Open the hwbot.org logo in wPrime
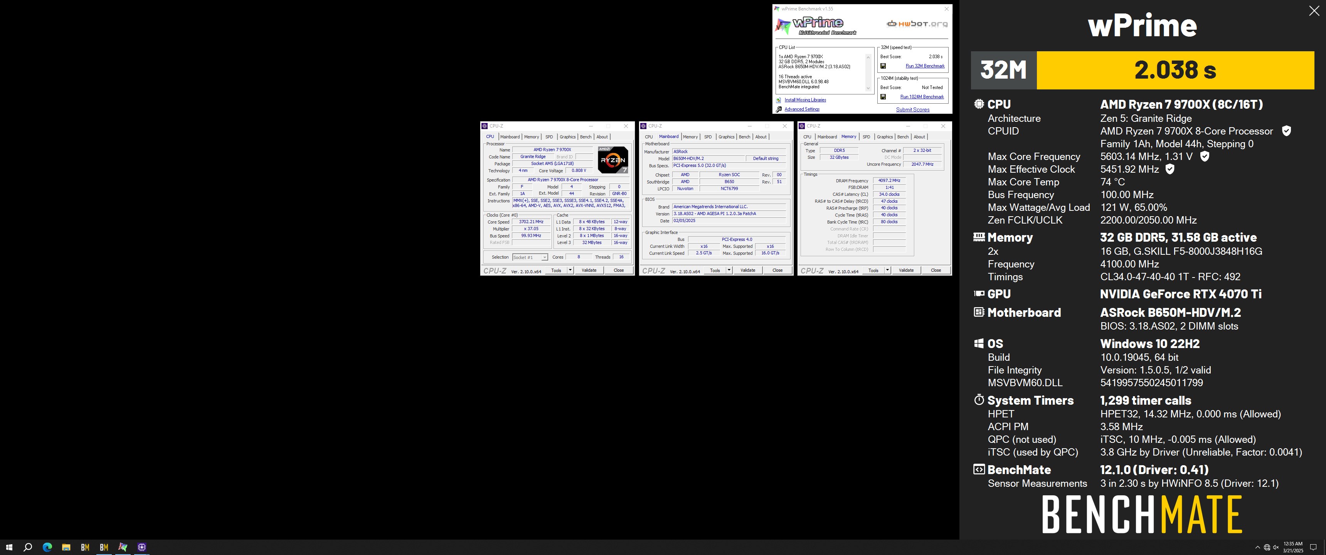 917,24
